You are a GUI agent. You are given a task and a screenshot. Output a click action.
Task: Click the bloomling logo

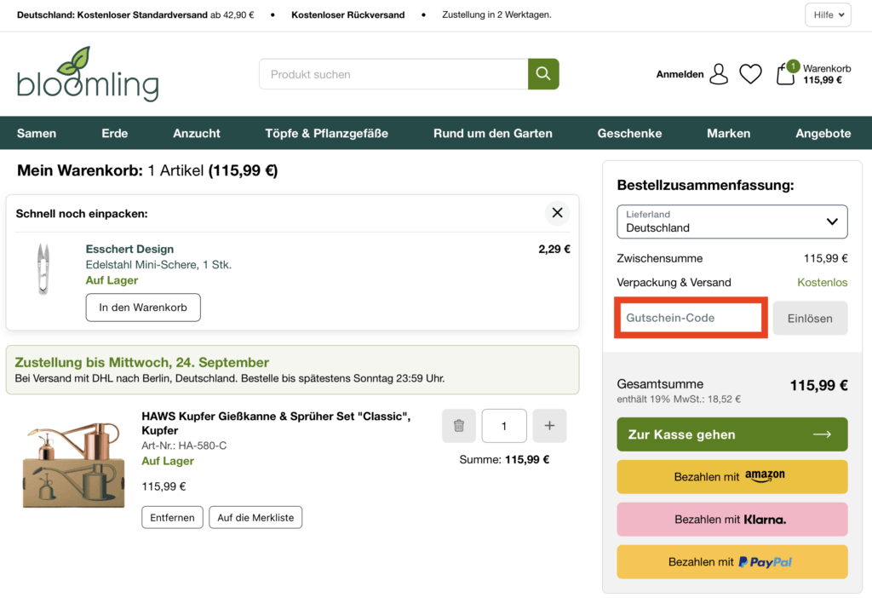pyautogui.click(x=88, y=74)
